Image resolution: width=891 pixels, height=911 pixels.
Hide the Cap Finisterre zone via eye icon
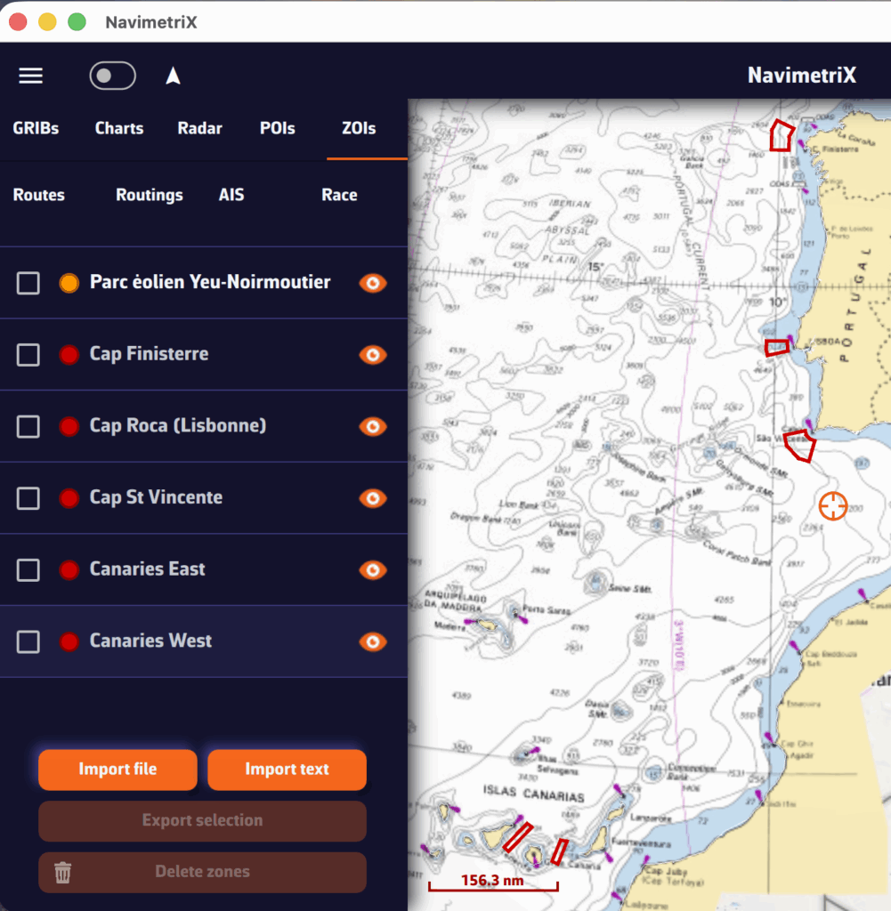tap(373, 355)
